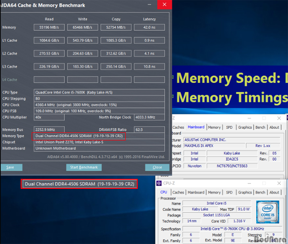Click L3 Cache Latency value 10.8 ns

(149, 67)
